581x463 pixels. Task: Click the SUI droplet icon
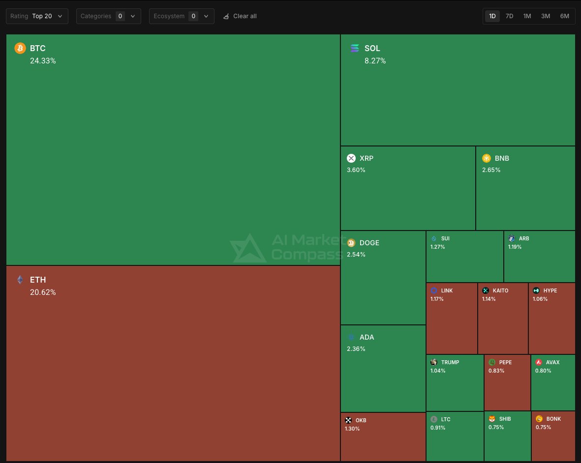(x=434, y=239)
